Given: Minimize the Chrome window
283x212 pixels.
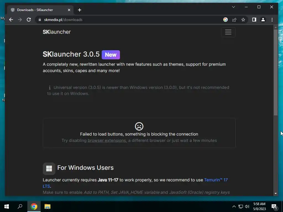Looking at the screenshot, I should (246, 7).
